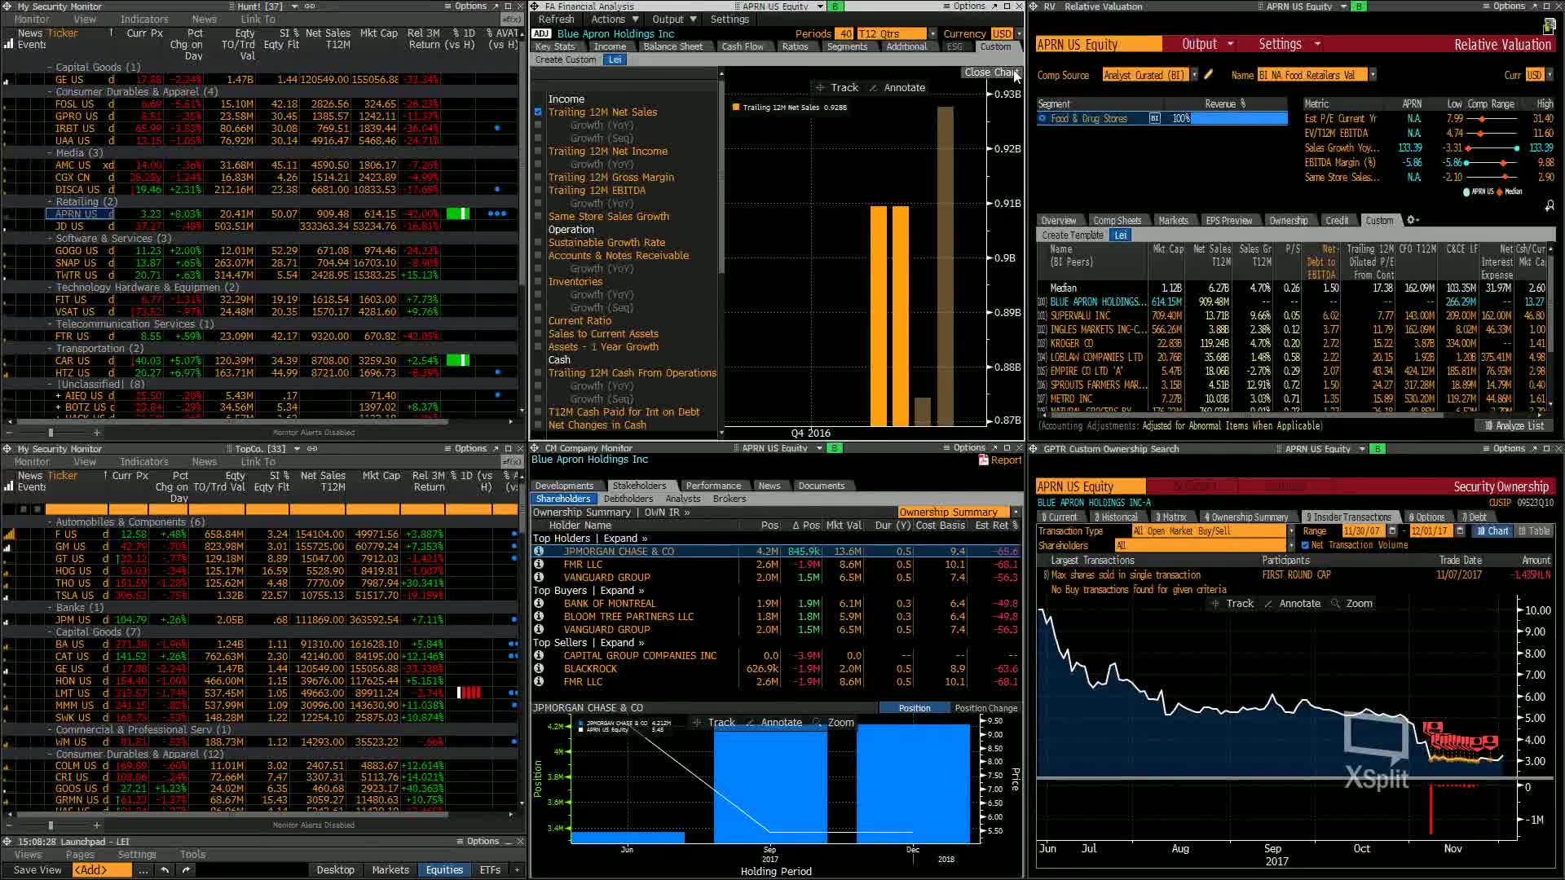Screen dimensions: 1565x880
Task: Open the Output dropdown in Relative Valuation
Action: [1207, 45]
